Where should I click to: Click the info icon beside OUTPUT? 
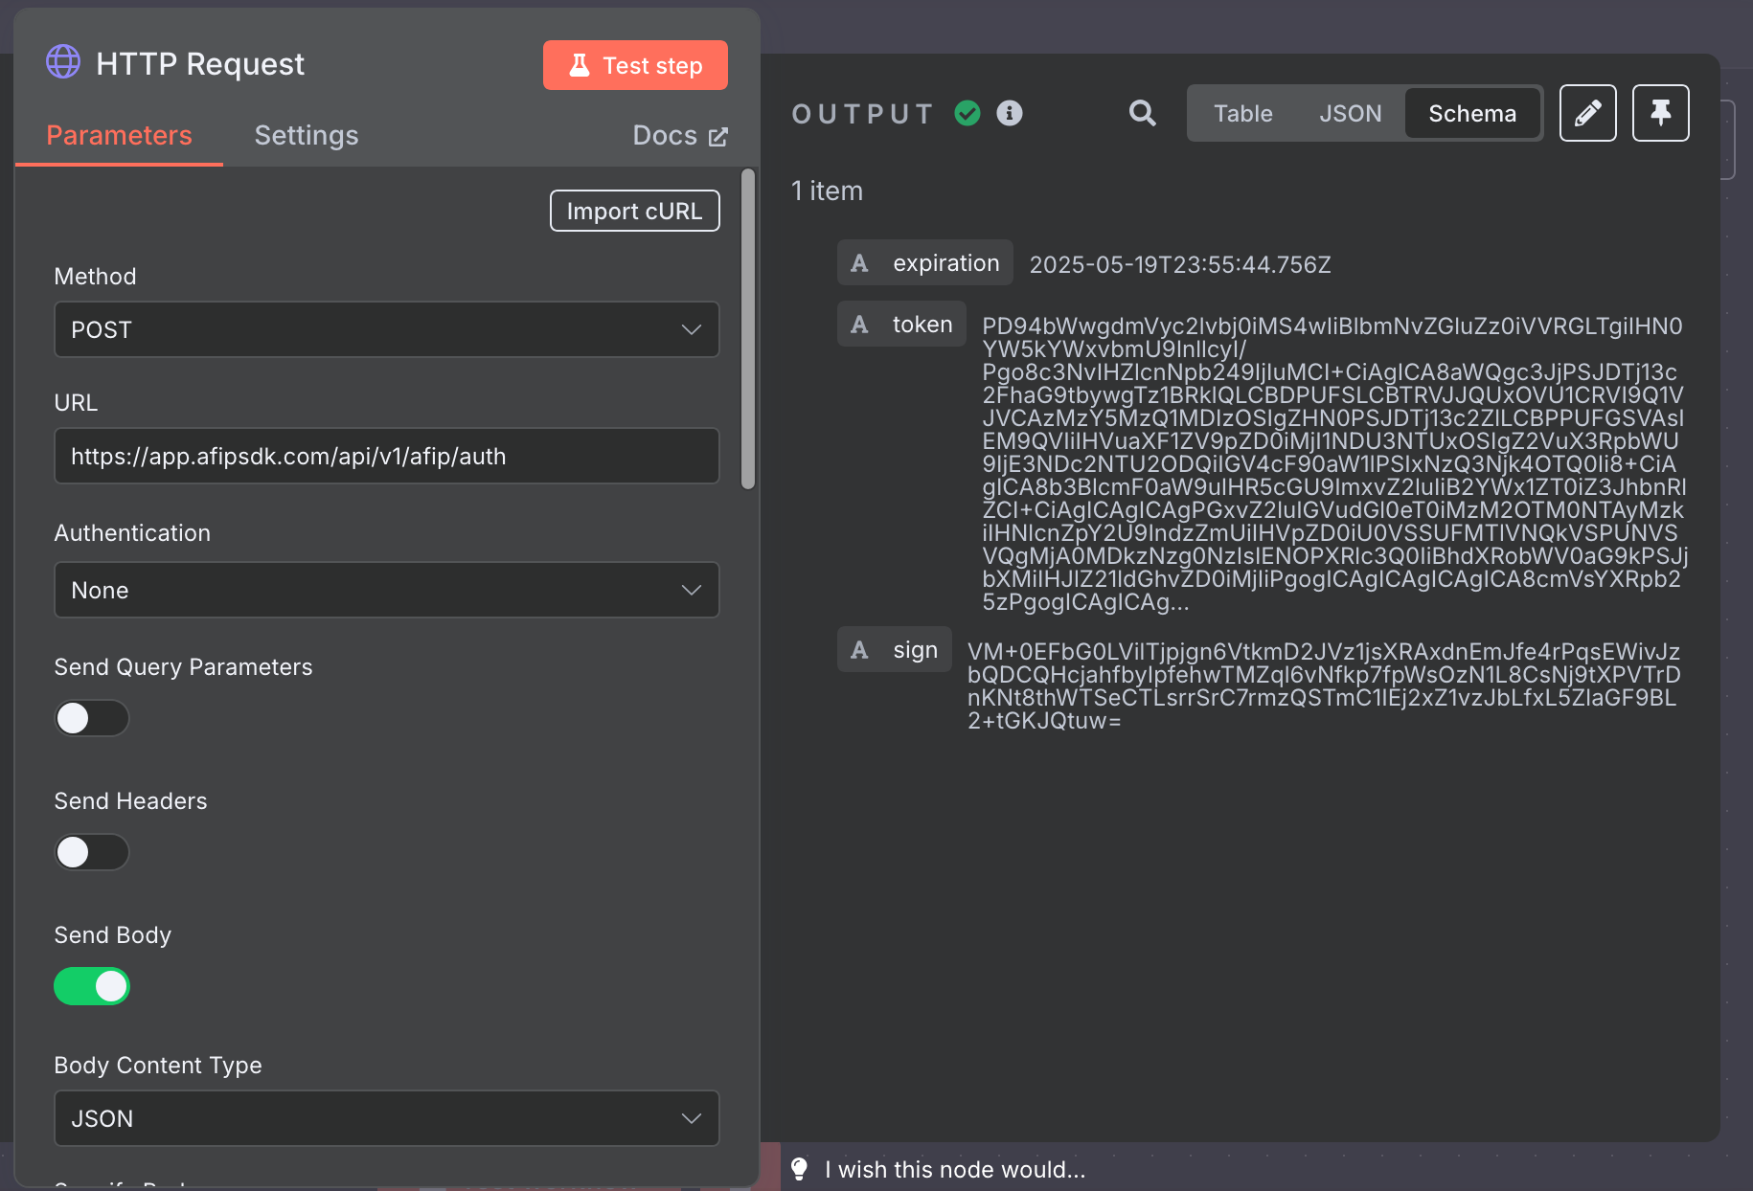click(1010, 113)
